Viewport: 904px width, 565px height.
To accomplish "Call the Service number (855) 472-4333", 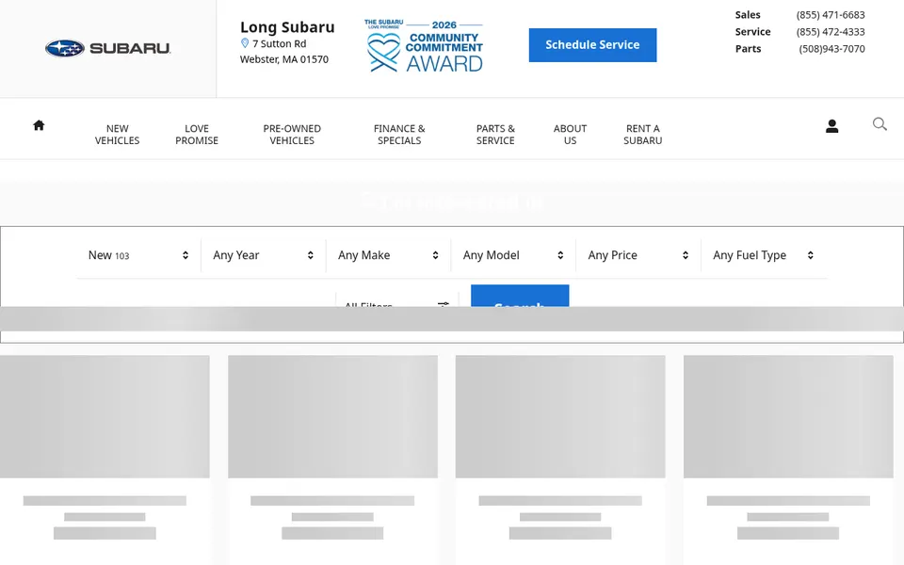I will pos(831,32).
